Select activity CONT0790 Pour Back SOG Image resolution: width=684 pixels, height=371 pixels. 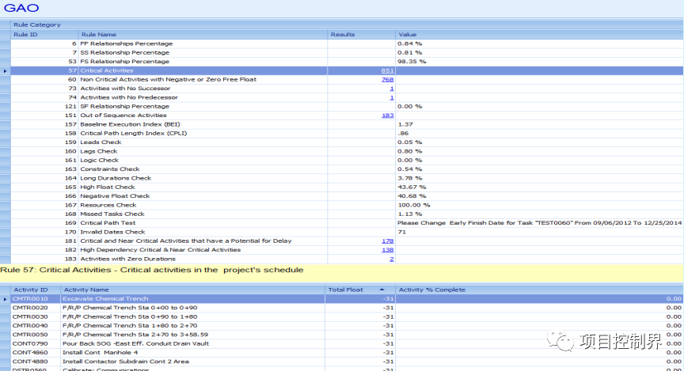(x=348, y=343)
